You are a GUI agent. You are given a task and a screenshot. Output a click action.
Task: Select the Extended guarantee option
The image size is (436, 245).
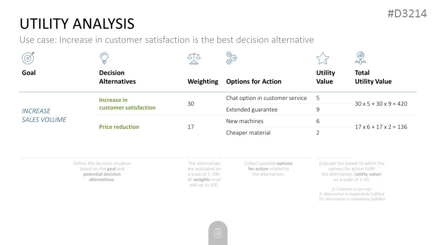point(251,109)
